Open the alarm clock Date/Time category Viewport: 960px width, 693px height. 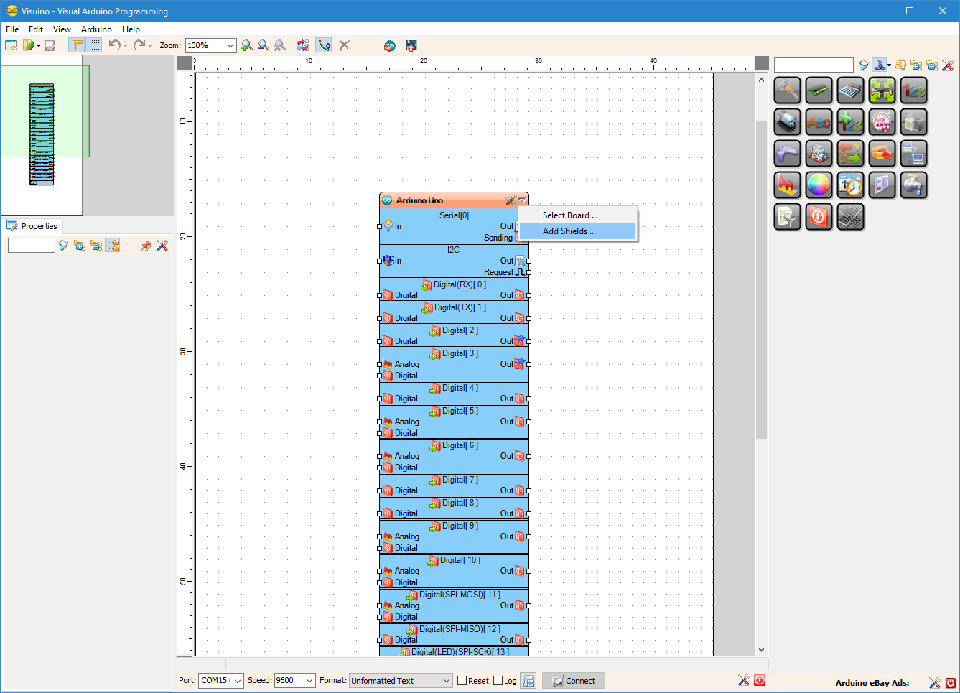point(851,185)
